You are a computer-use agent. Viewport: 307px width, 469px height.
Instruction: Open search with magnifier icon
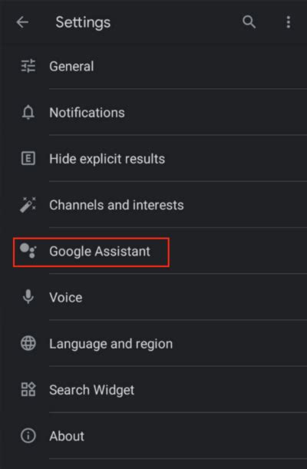tap(249, 22)
